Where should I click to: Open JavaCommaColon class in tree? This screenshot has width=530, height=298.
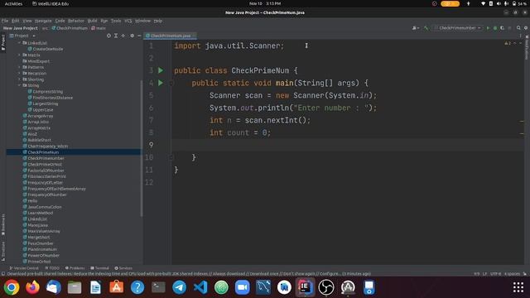tap(42, 207)
